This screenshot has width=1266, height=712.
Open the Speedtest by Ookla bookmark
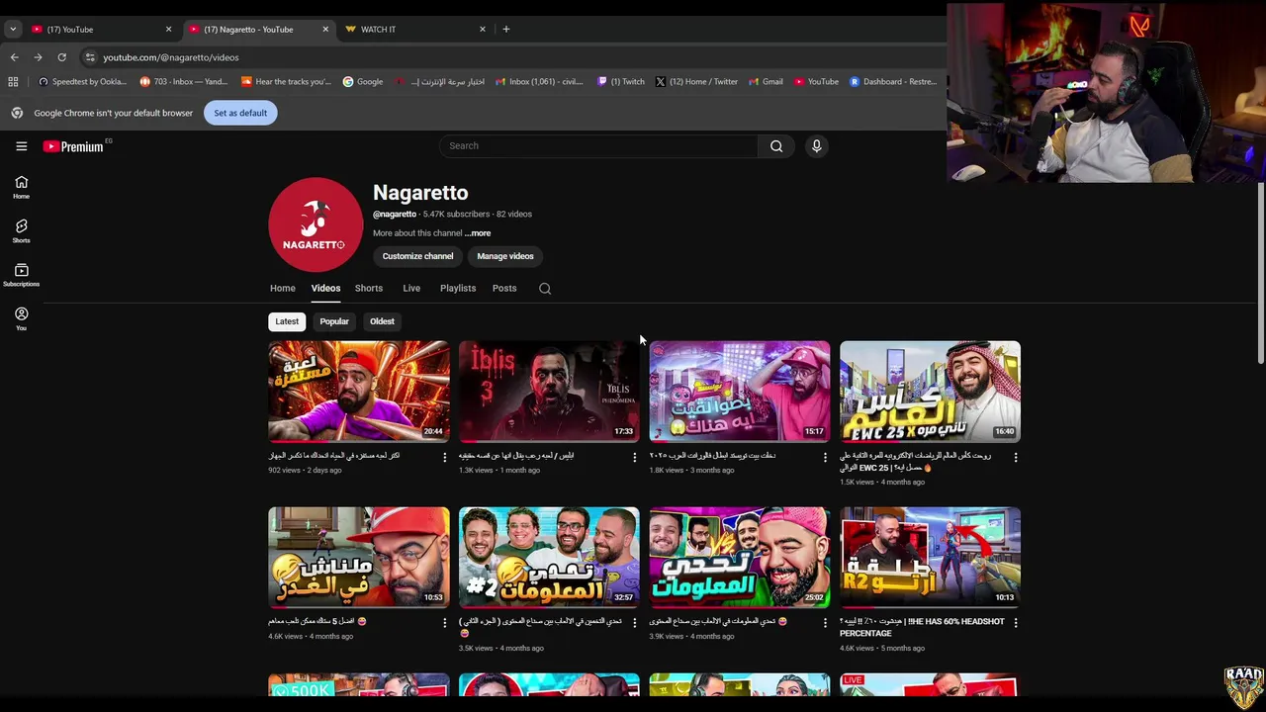[82, 82]
